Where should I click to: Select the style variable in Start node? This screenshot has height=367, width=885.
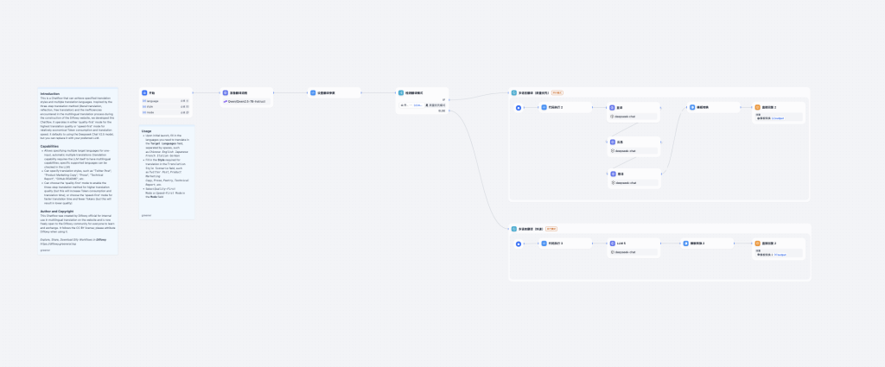point(166,107)
